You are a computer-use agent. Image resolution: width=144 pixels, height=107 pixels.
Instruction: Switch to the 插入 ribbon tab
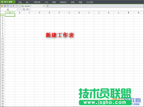click(x=28, y=2)
